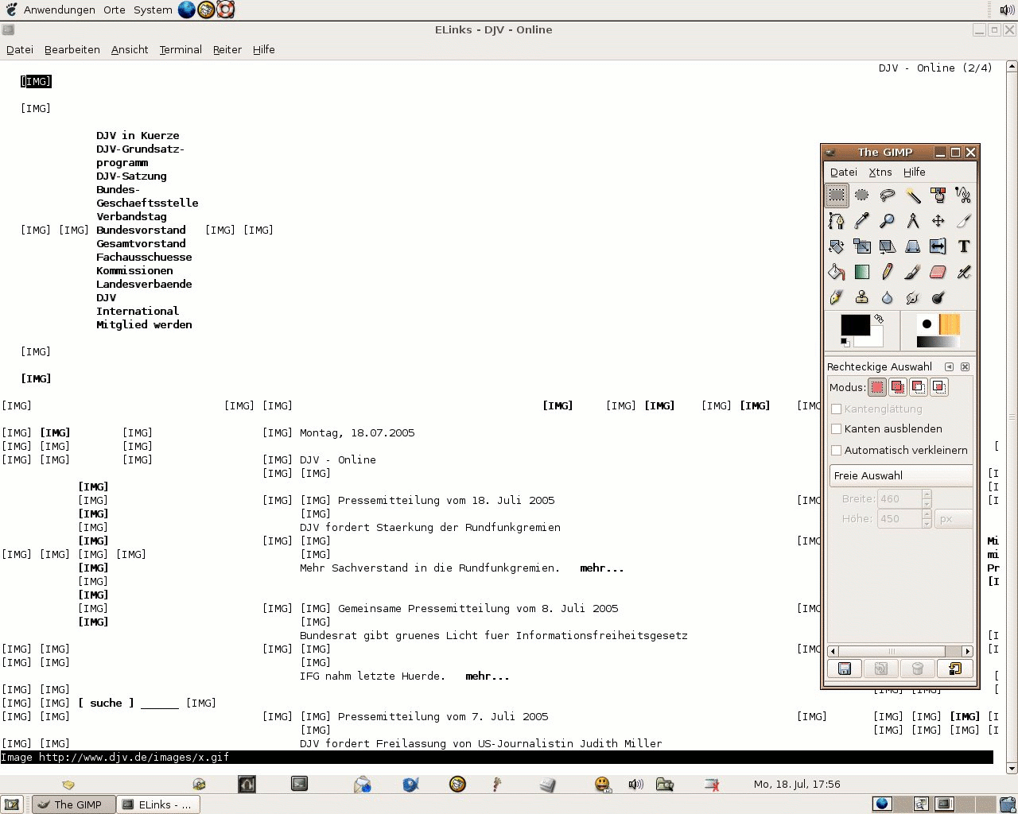The width and height of the screenshot is (1018, 814).
Task: Click the active gradient preview
Action: 938,342
